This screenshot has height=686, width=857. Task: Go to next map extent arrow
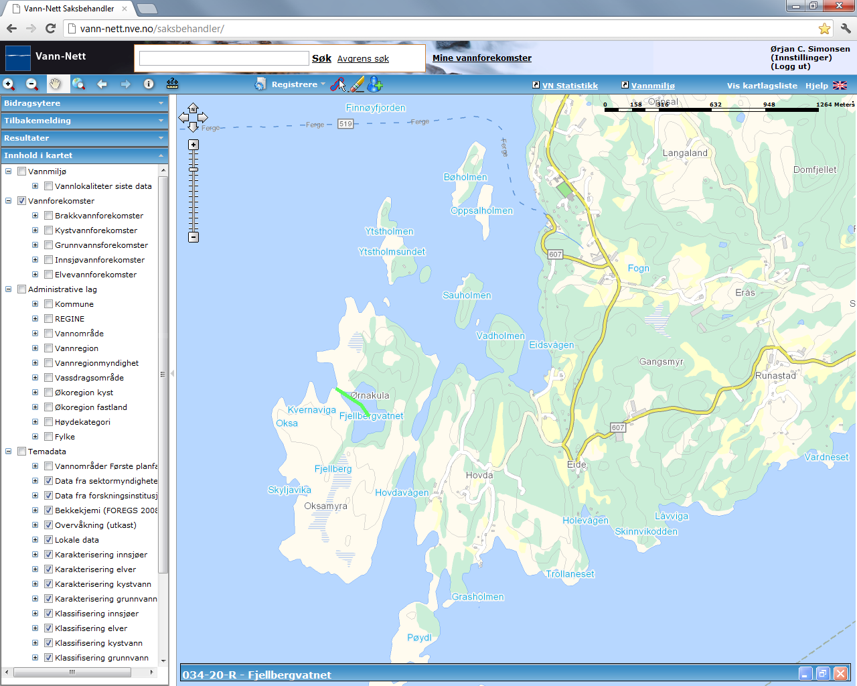tap(125, 84)
